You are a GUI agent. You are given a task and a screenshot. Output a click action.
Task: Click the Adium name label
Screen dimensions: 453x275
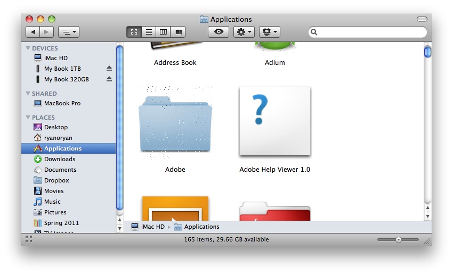tap(275, 63)
